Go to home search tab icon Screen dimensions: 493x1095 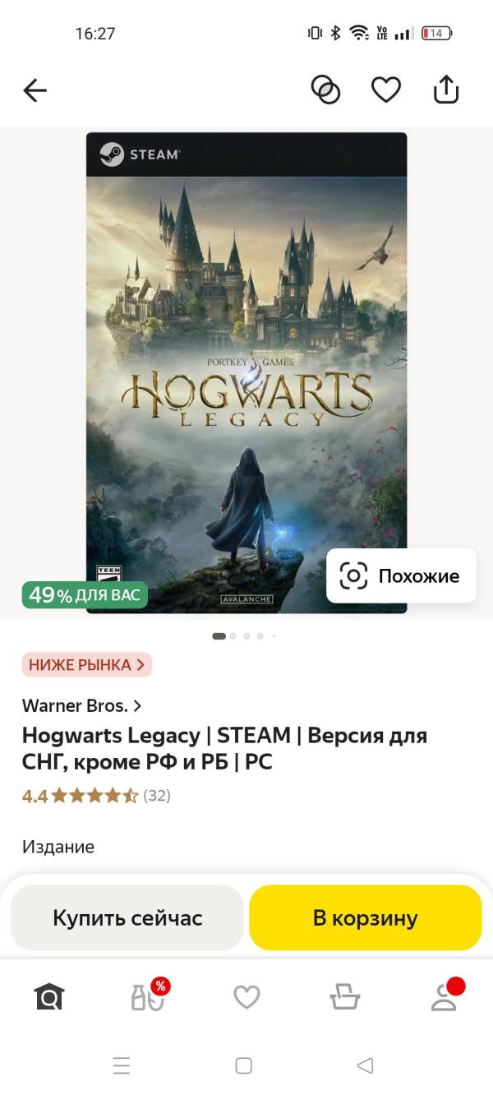tap(49, 997)
